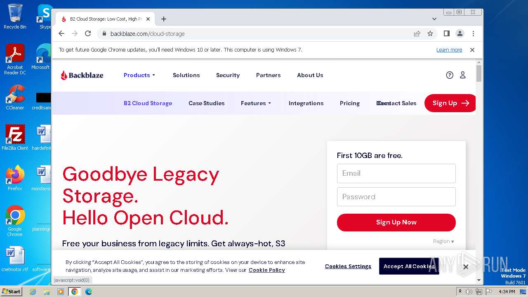This screenshot has width=528, height=297.
Task: Launch FileZilla Client from the desktop
Action: 15,137
